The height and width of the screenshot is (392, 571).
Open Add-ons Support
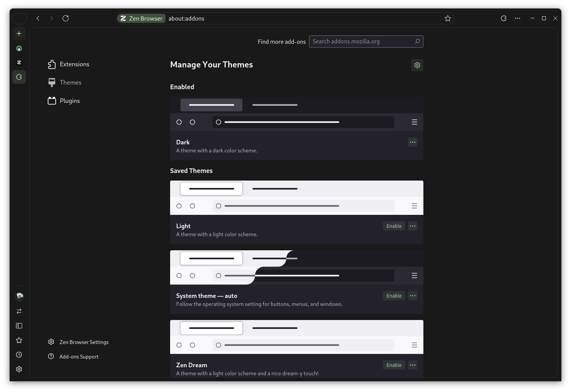[79, 357]
